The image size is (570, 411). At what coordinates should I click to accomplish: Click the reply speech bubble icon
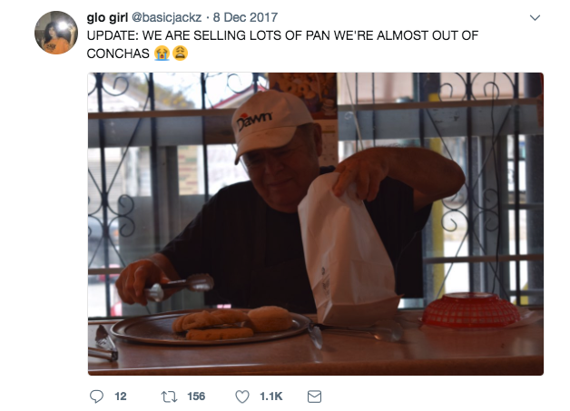(x=96, y=396)
